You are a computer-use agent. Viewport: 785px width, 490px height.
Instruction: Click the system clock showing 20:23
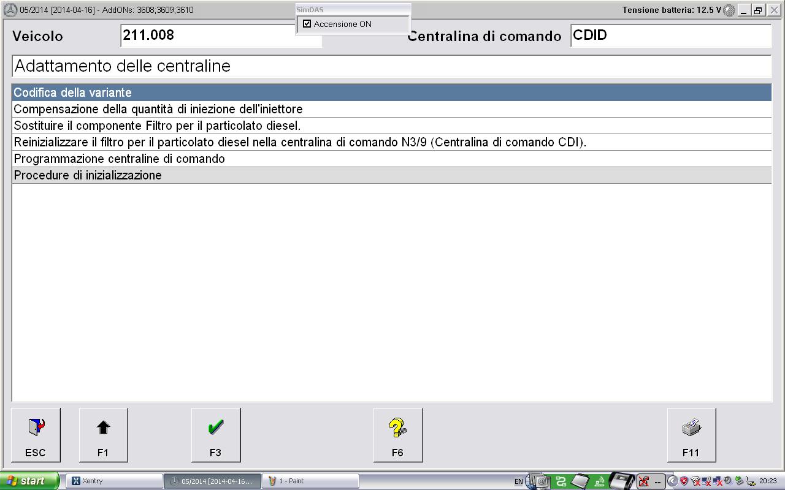768,481
